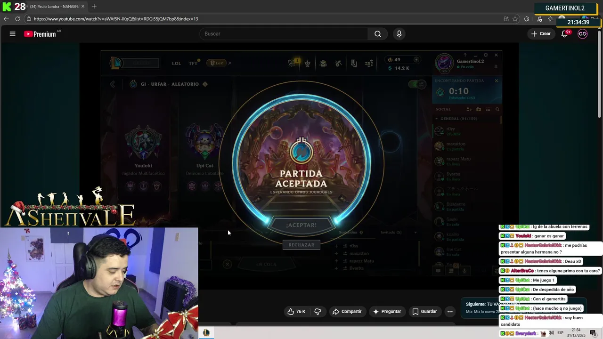Image resolution: width=603 pixels, height=339 pixels.
Task: Open Gamertinol2 profile avatar in the client
Action: 444,63
